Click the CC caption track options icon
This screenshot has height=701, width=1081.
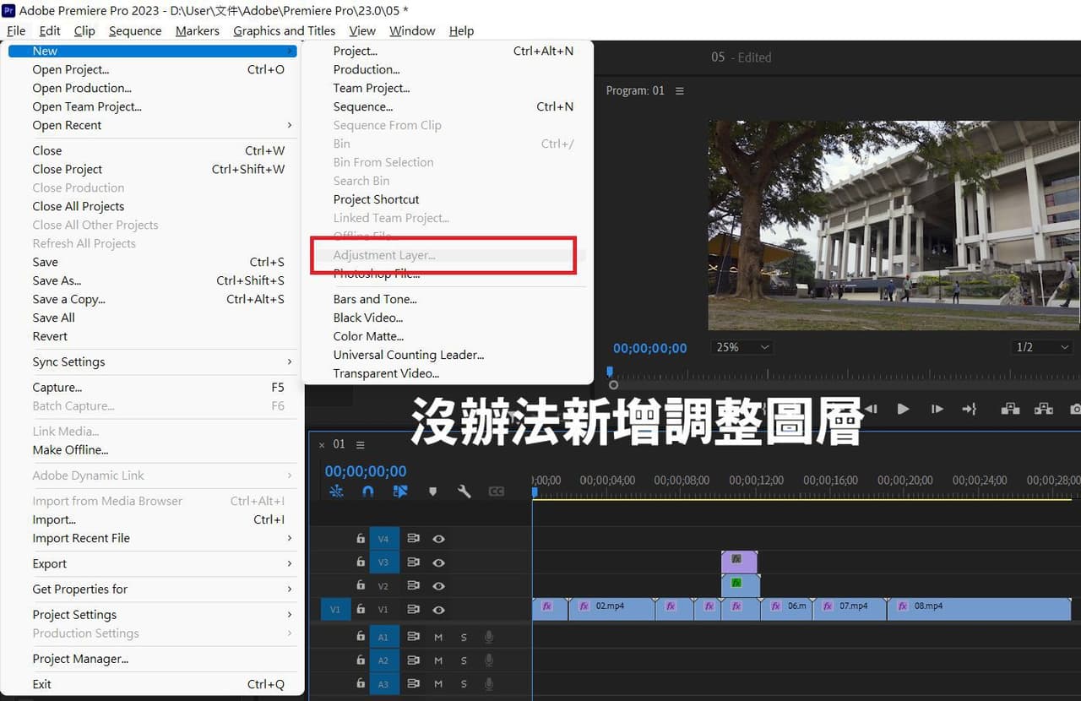click(x=496, y=491)
